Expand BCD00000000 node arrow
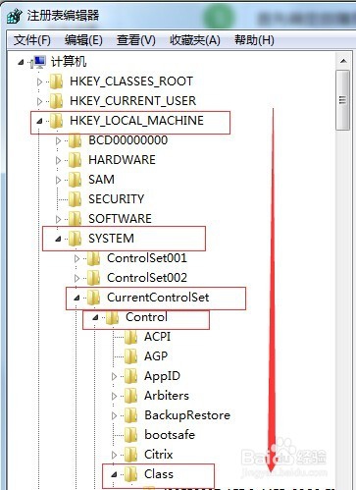Viewport: 356px width, 490px height. pyautogui.click(x=58, y=140)
